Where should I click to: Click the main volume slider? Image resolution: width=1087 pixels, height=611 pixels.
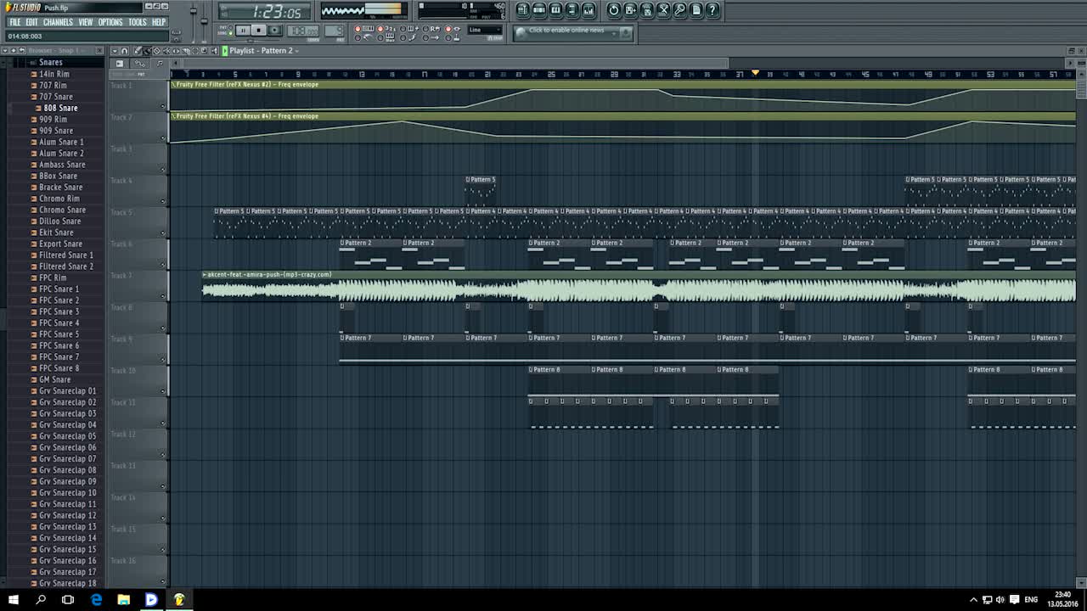pos(193,13)
